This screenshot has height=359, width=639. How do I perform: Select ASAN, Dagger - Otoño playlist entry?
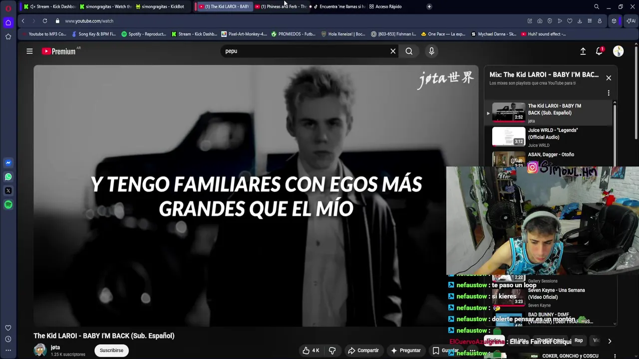pos(548,158)
